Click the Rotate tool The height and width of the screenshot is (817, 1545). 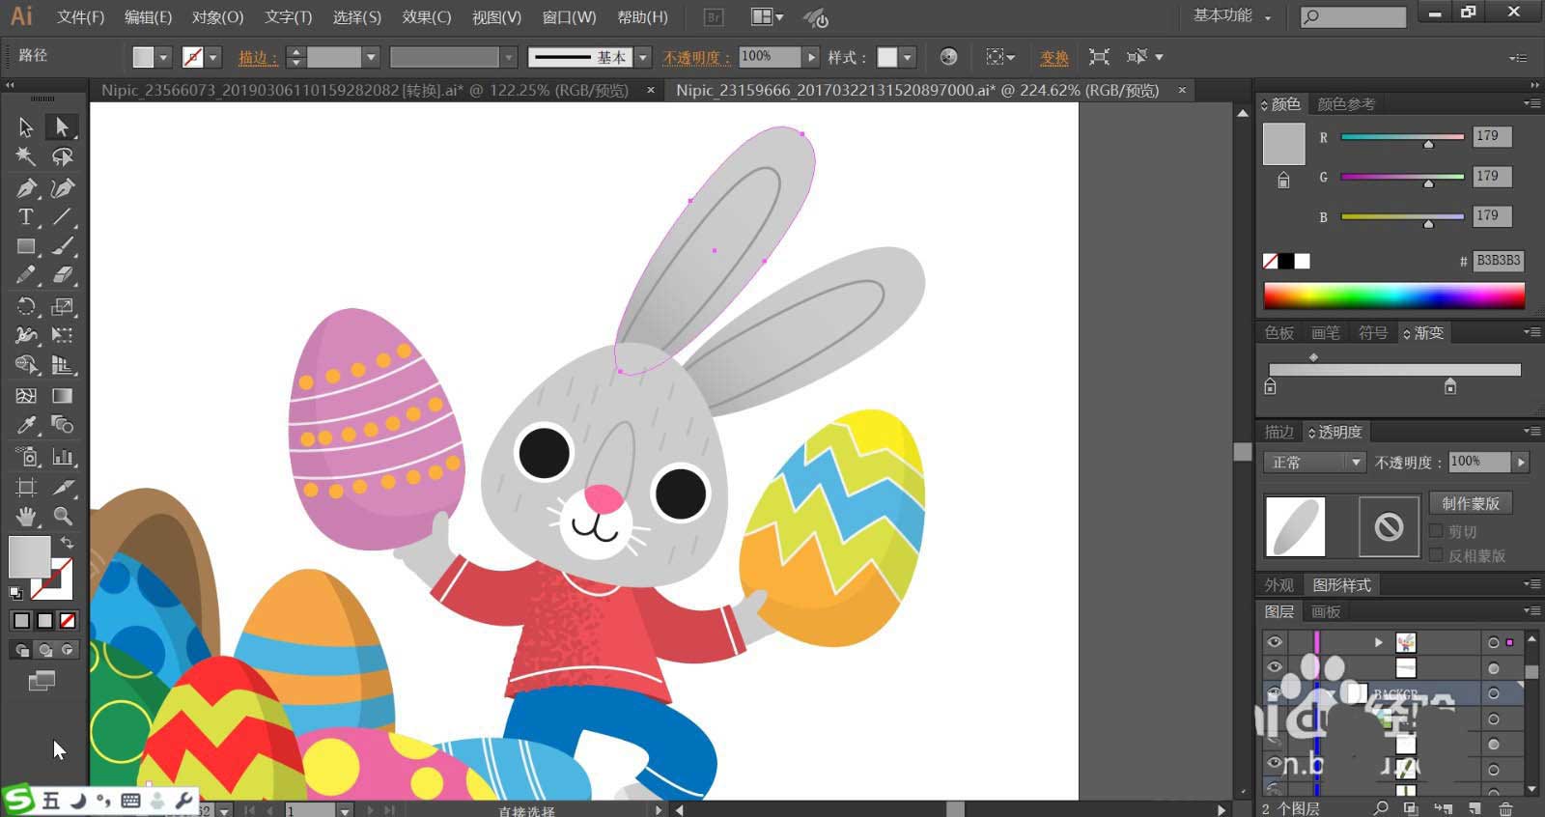click(26, 307)
